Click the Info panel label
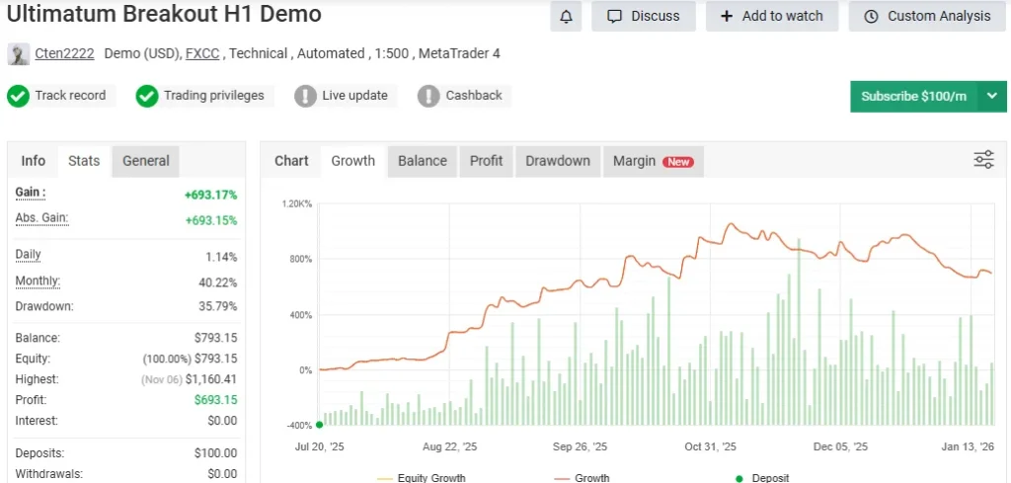This screenshot has height=483, width=1011. [34, 161]
